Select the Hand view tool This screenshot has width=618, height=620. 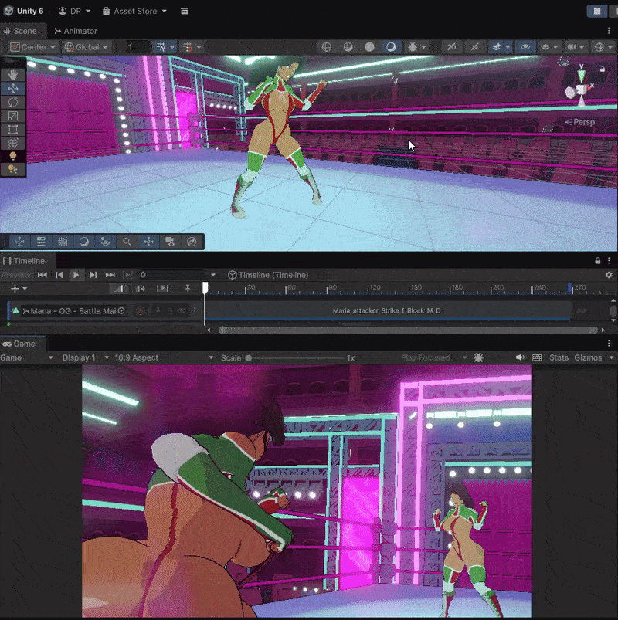coord(12,75)
